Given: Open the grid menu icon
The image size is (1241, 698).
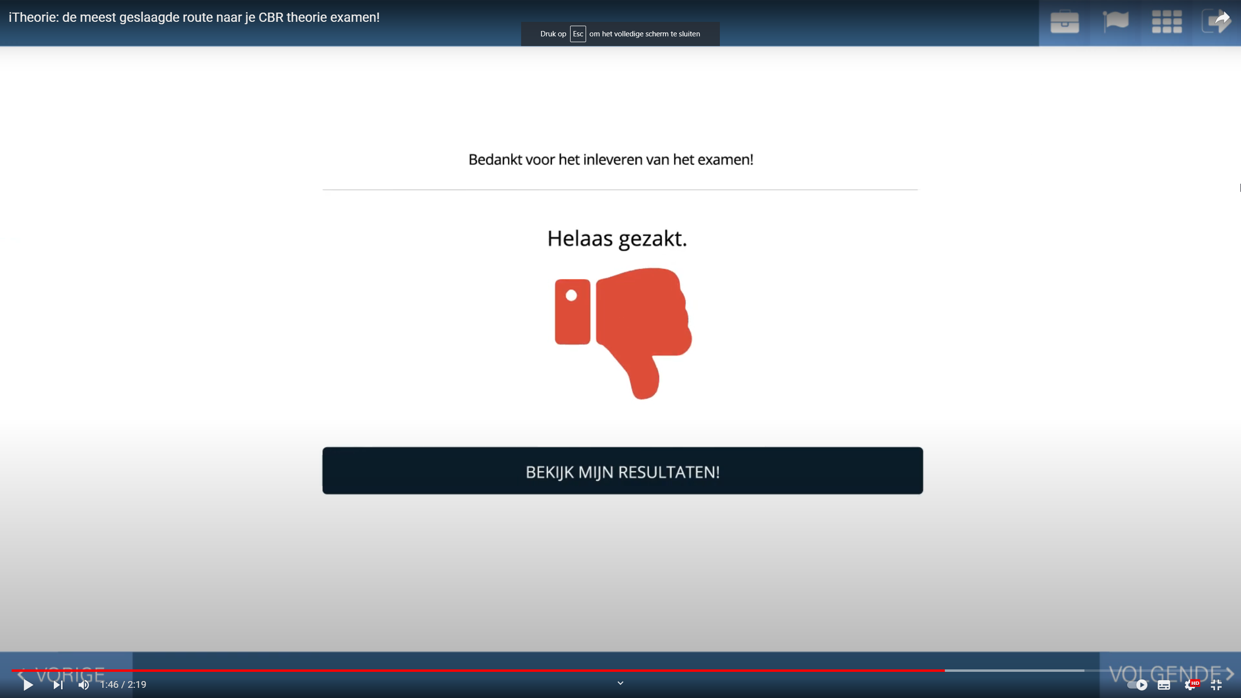Looking at the screenshot, I should pyautogui.click(x=1166, y=22).
